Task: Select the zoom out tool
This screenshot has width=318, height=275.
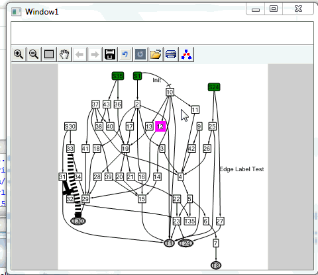Action: 34,54
